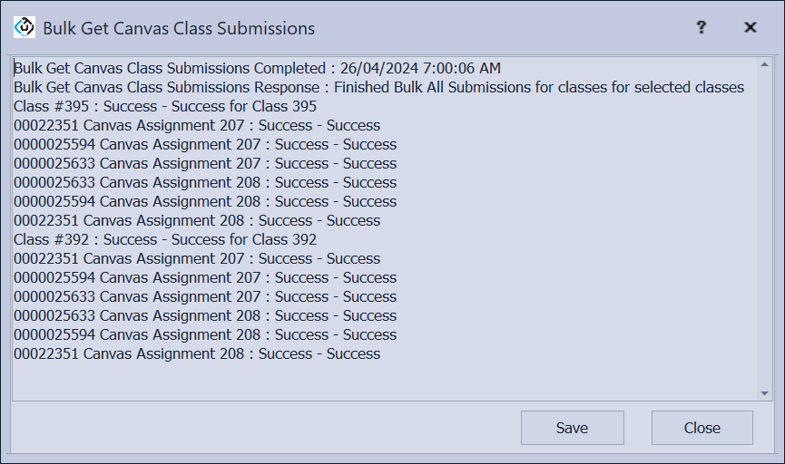Save the submissions log with Save button
The image size is (785, 464).
(x=572, y=428)
